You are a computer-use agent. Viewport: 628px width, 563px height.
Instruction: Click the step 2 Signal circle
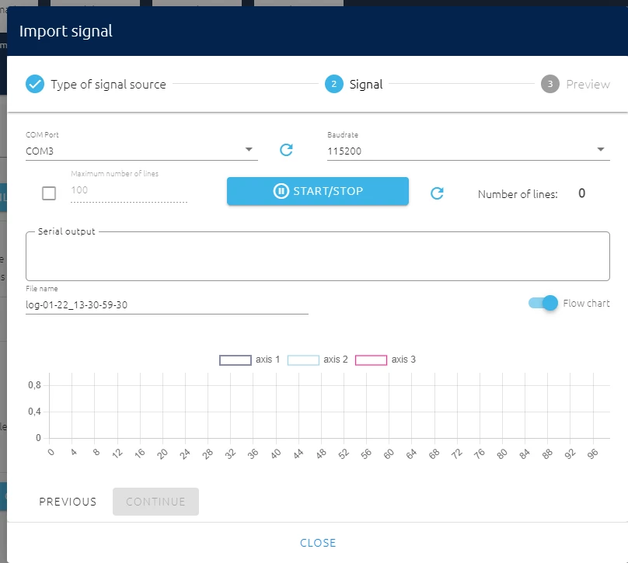(333, 84)
